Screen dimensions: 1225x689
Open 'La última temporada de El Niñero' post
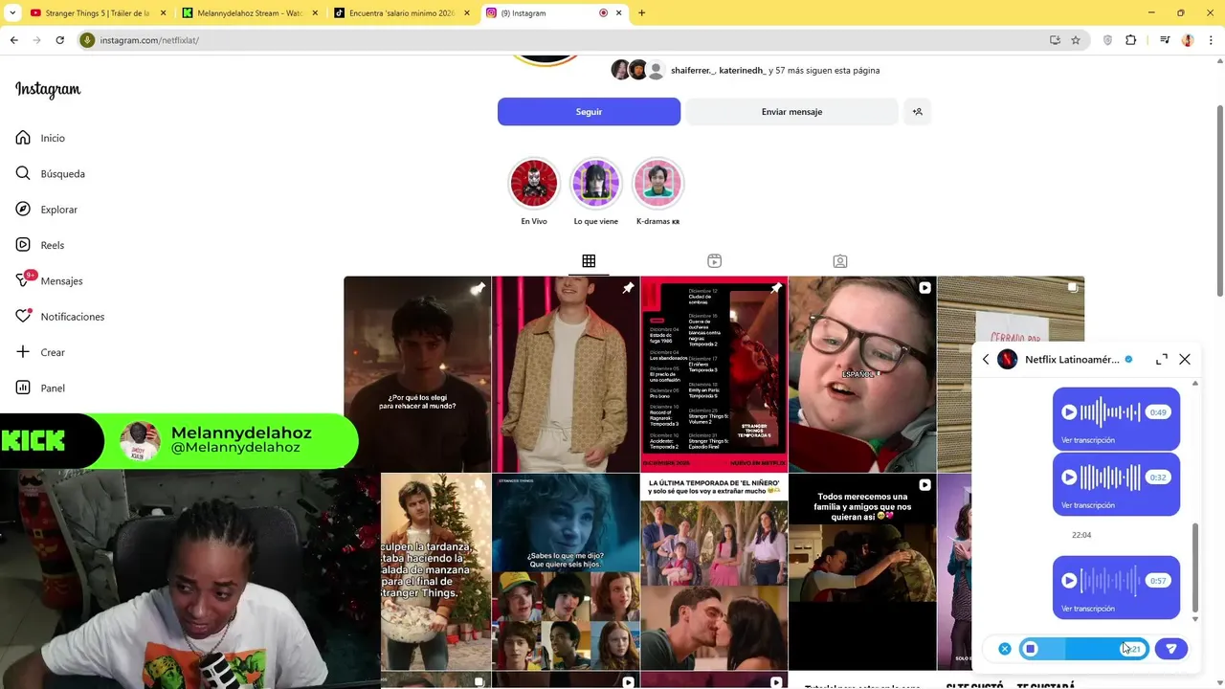click(x=714, y=571)
